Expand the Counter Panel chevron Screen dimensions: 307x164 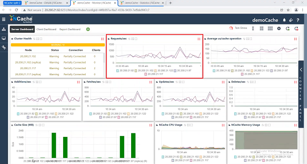pos(301,70)
